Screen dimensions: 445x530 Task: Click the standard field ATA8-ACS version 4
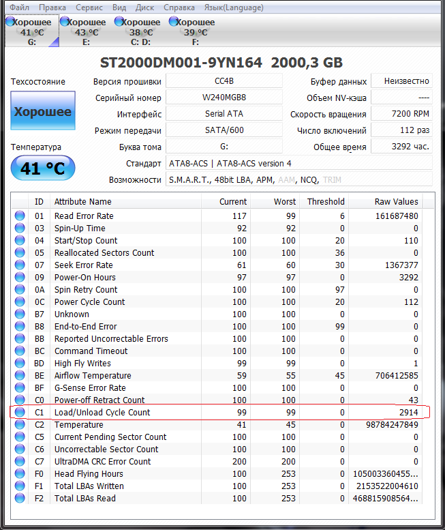click(298, 163)
